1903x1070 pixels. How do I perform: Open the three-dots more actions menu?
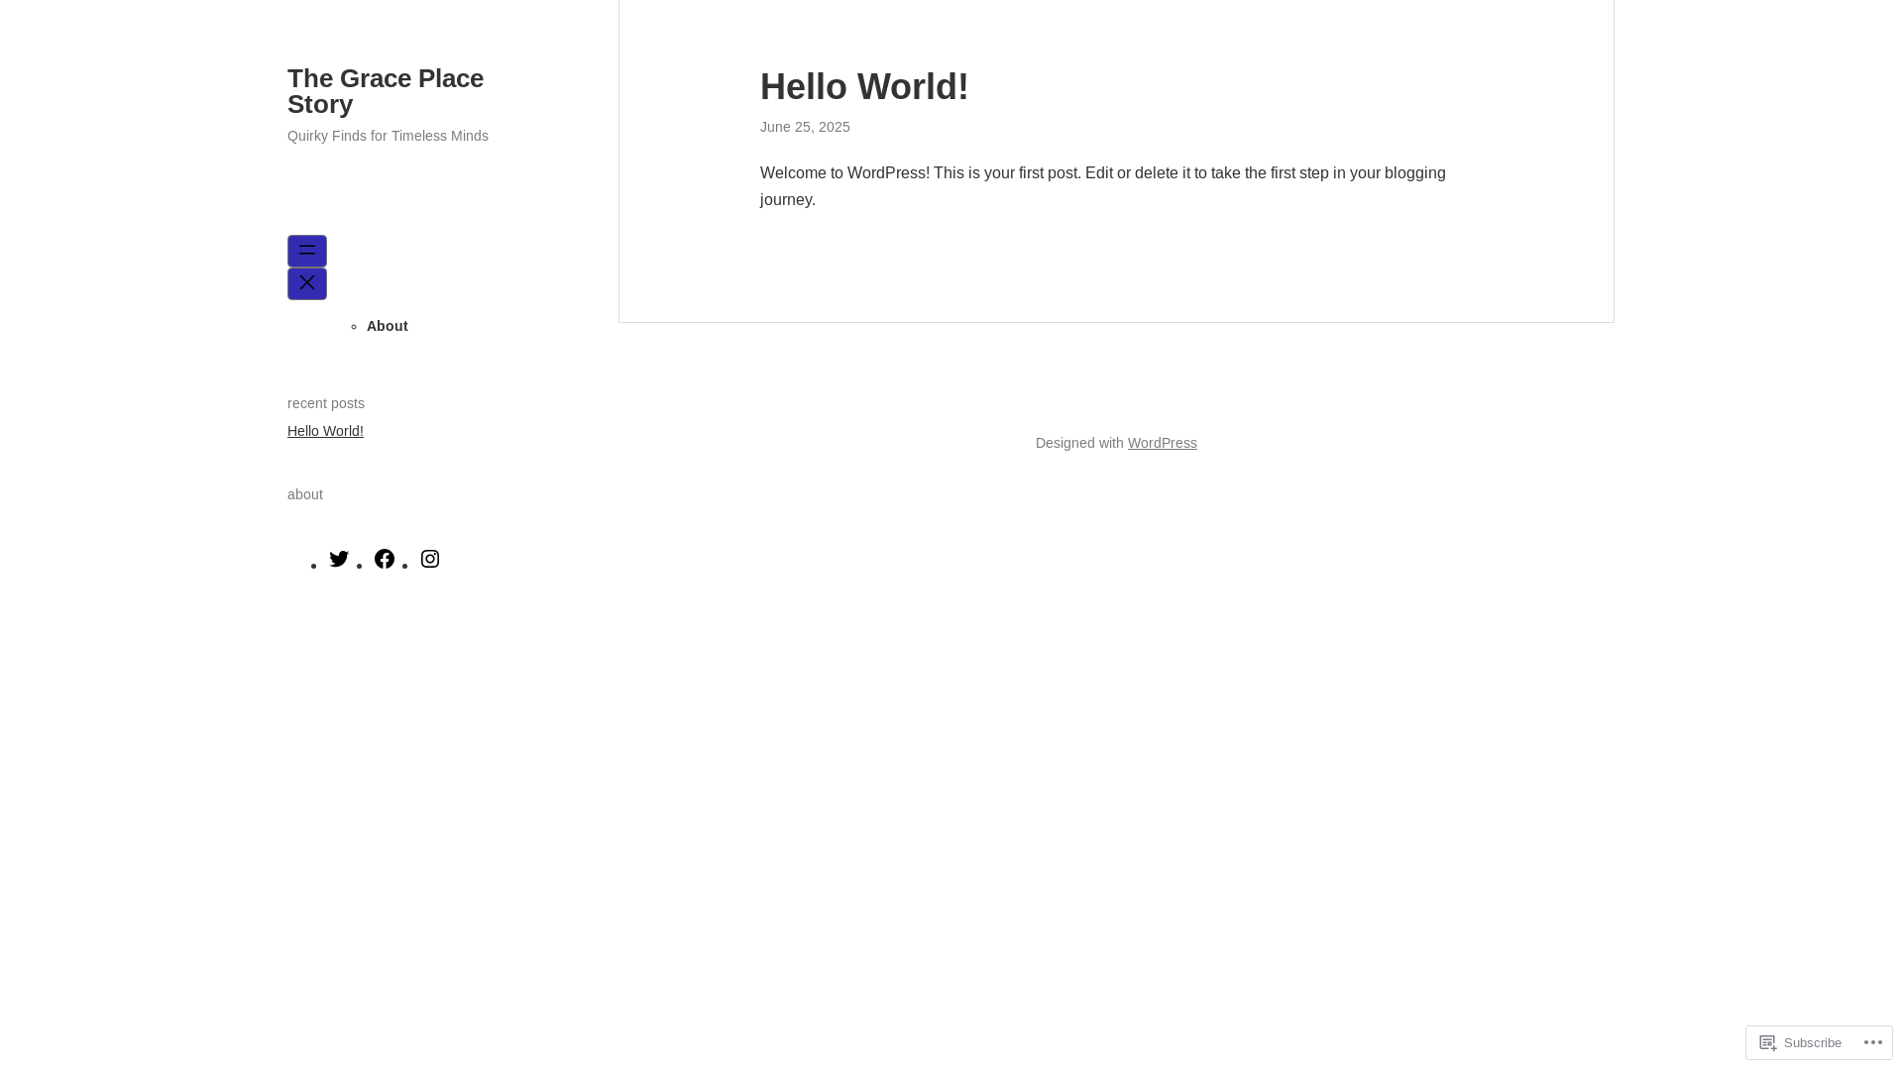coord(1873,1042)
